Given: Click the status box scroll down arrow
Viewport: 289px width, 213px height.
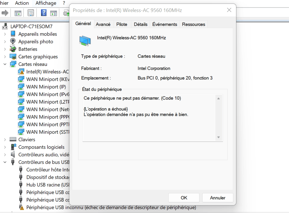Looking at the screenshot, I should click(x=218, y=137).
